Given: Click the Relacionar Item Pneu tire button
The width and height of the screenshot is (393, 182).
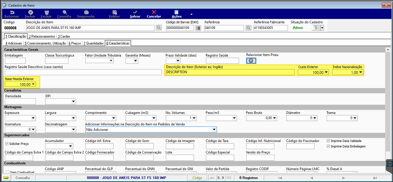Looking at the screenshot, I should click(x=251, y=61).
